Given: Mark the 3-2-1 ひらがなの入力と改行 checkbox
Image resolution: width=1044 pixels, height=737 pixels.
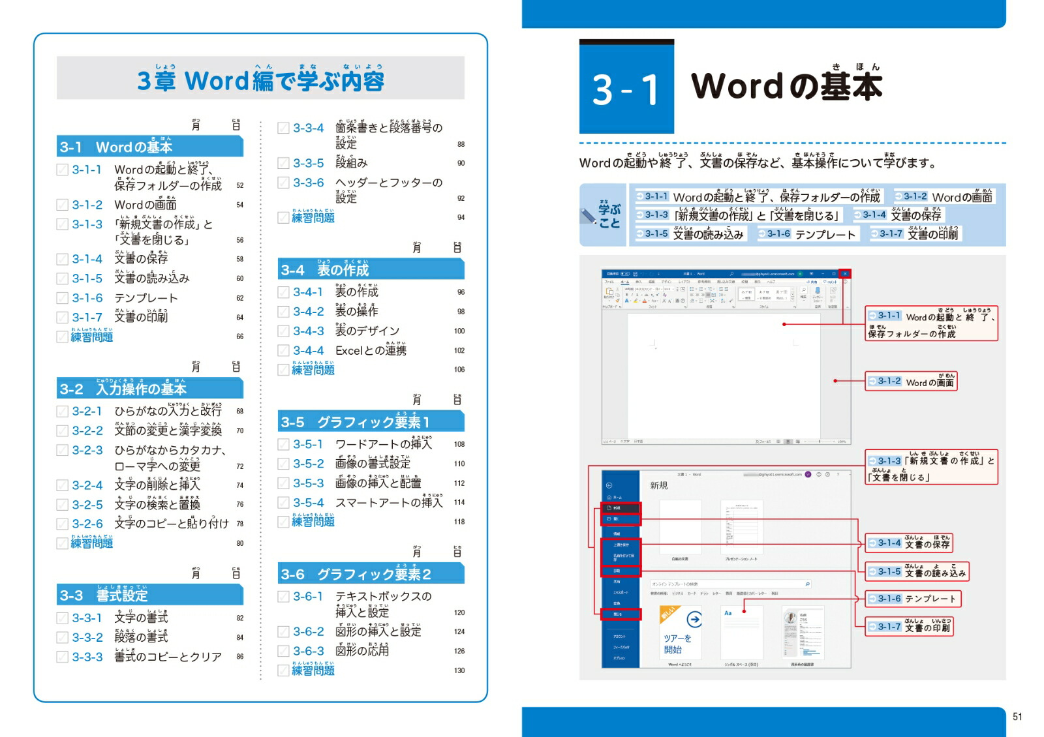Looking at the screenshot, I should [63, 412].
